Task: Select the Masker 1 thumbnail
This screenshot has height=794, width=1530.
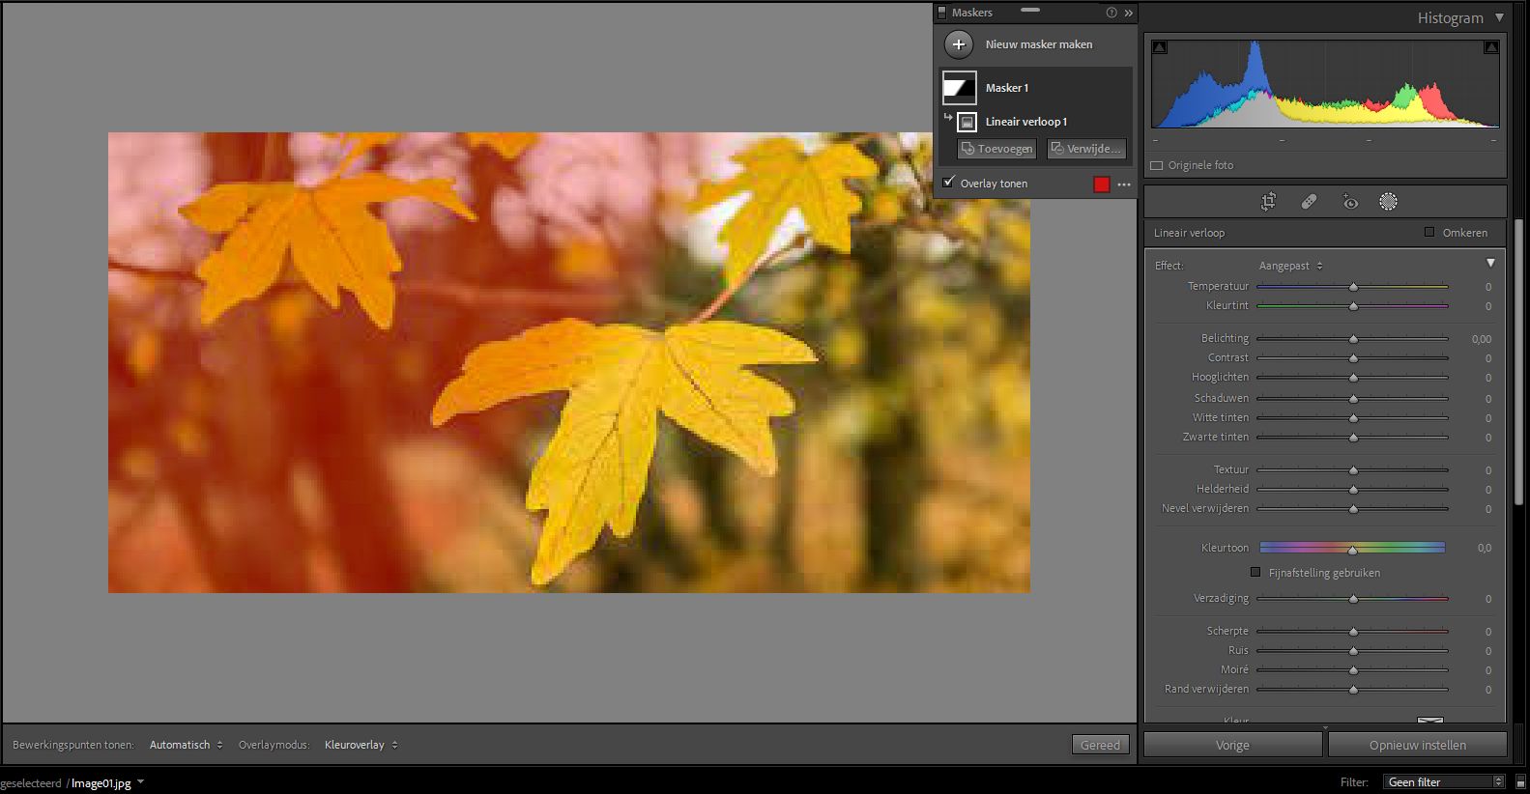Action: (960, 88)
